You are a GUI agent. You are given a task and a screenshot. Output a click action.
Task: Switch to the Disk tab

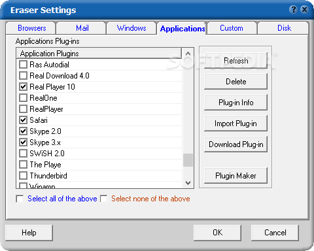coord(284,28)
